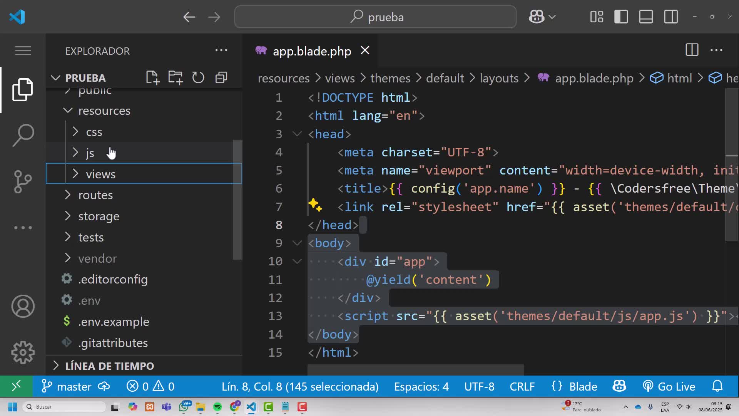
Task: Click the explorer tree vertical scrollbar
Action: point(237,200)
